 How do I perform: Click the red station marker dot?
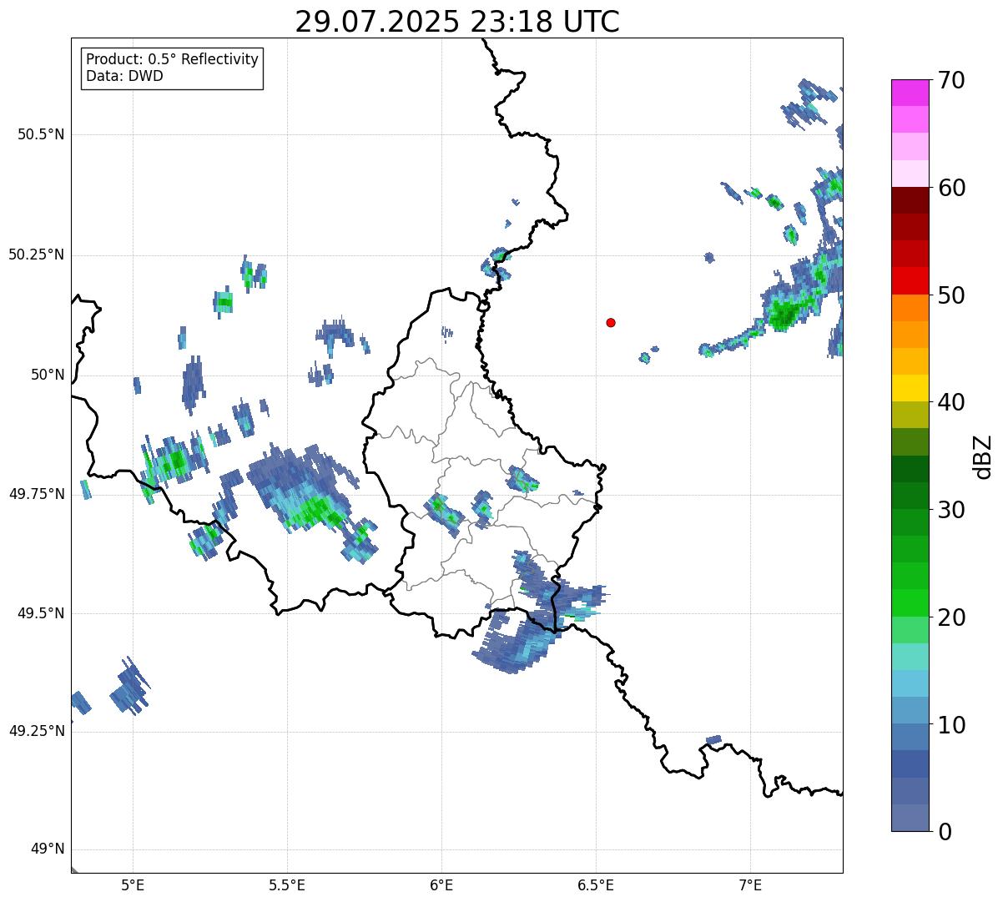click(x=611, y=322)
